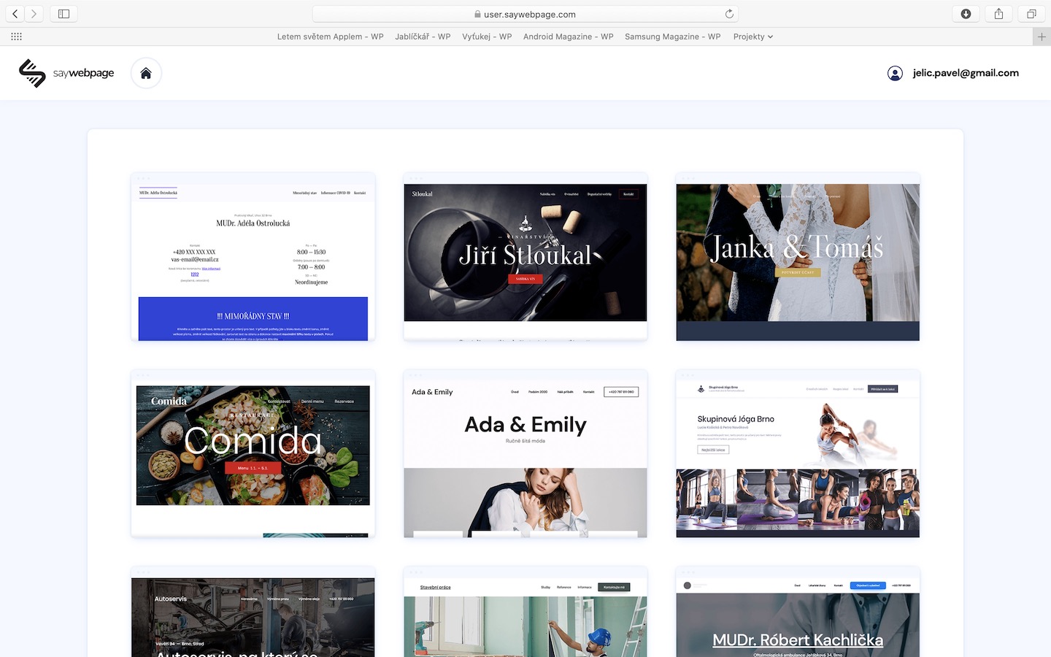Open the home icon button
Screen dimensions: 1051x657
146,73
